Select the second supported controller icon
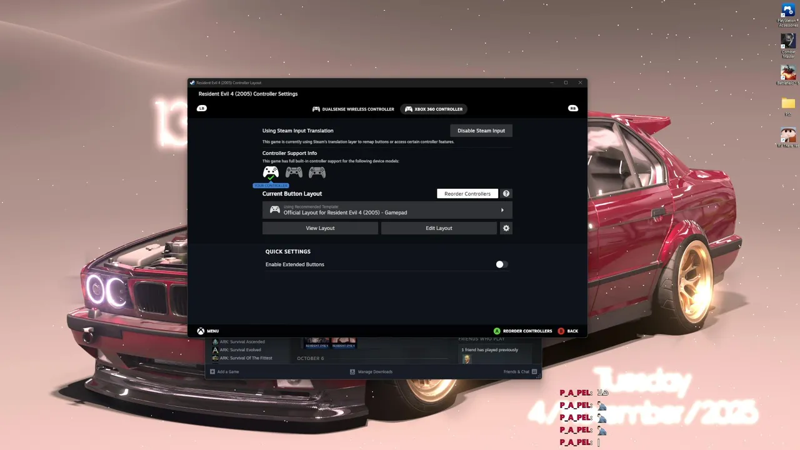 pyautogui.click(x=294, y=172)
